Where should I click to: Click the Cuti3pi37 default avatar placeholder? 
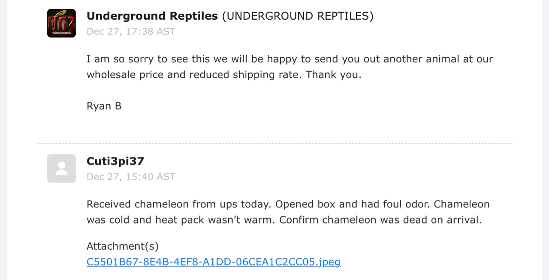click(61, 168)
